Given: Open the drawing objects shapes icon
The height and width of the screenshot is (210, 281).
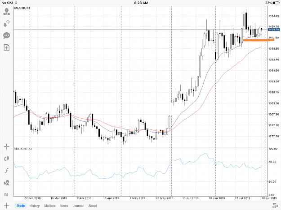Looking at the screenshot, I should (7, 183).
